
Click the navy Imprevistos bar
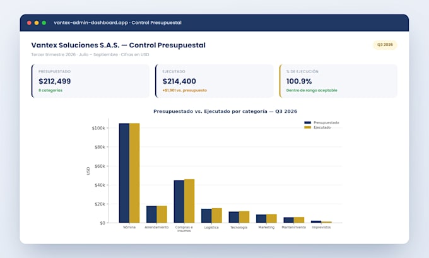coord(316,221)
